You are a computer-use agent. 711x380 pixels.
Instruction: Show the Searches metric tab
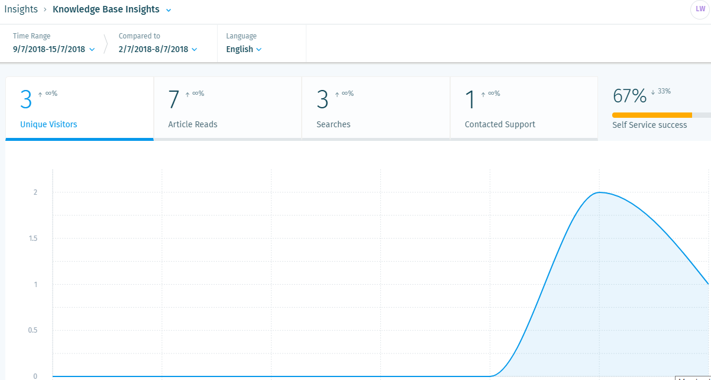tap(334, 124)
